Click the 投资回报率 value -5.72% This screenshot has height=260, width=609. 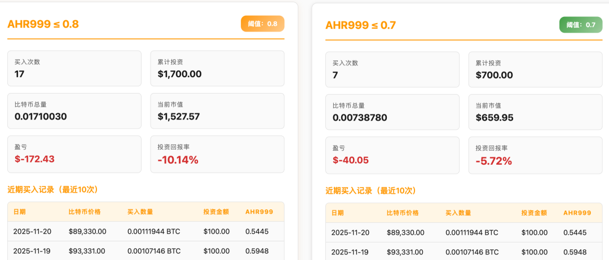coord(493,161)
